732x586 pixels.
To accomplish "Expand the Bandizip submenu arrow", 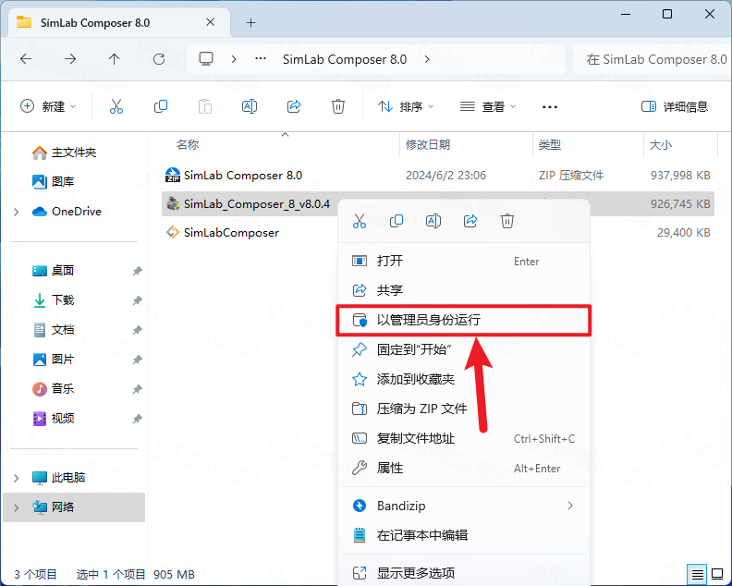I will pyautogui.click(x=570, y=506).
